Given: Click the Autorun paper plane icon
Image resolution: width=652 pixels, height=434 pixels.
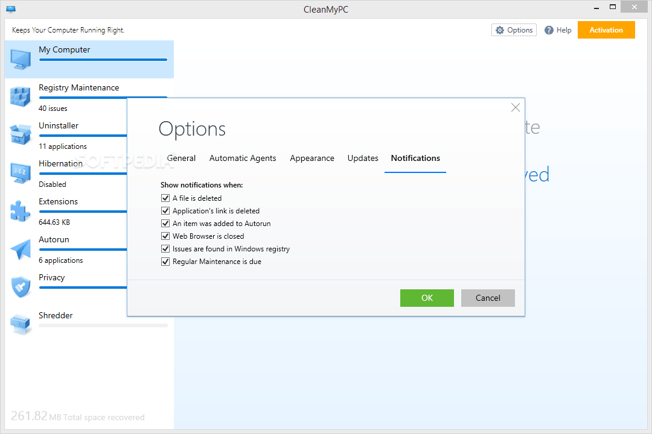Looking at the screenshot, I should (x=21, y=249).
